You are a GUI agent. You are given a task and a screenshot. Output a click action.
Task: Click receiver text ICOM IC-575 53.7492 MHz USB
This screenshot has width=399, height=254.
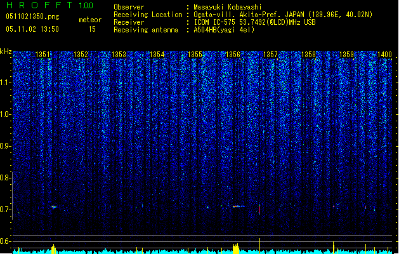click(254, 22)
